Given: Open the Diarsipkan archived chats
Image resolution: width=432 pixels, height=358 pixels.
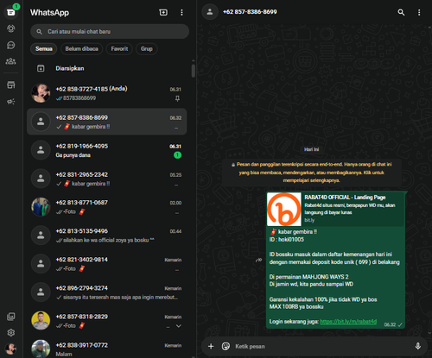Looking at the screenshot, I should tap(107, 68).
